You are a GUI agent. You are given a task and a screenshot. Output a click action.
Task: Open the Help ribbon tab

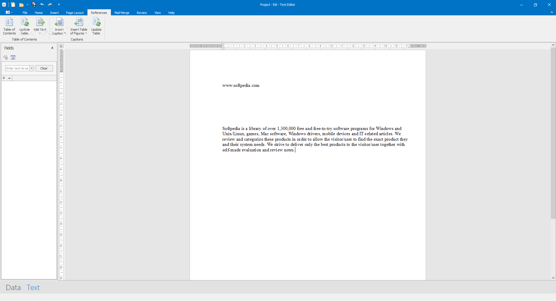171,13
